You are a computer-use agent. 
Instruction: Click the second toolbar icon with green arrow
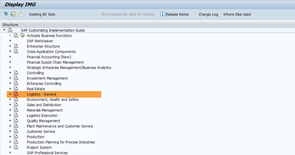click(13, 14)
